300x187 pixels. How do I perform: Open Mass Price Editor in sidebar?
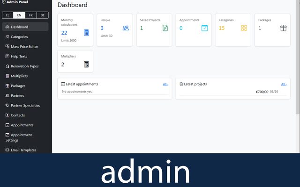[25, 47]
